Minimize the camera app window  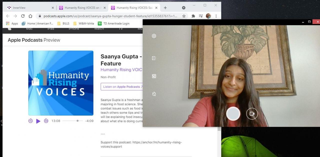click(x=303, y=22)
